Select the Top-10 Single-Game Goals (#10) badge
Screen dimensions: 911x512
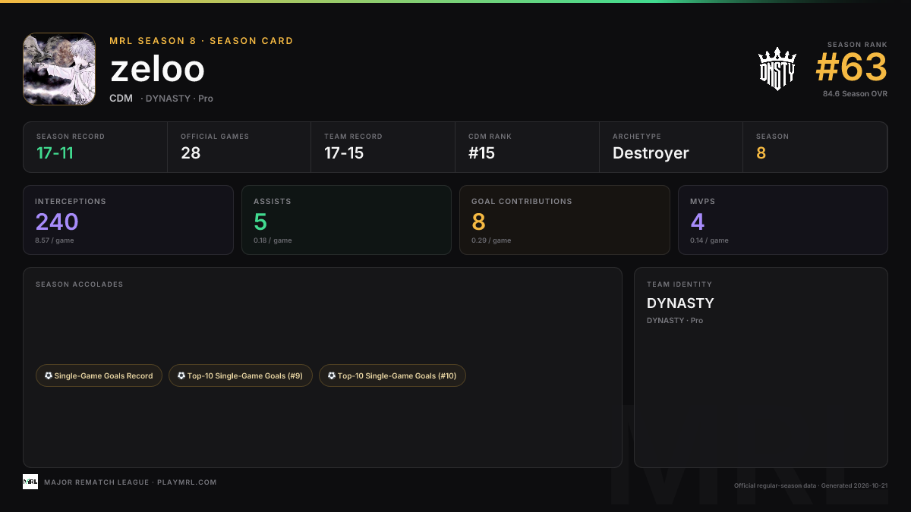click(392, 375)
